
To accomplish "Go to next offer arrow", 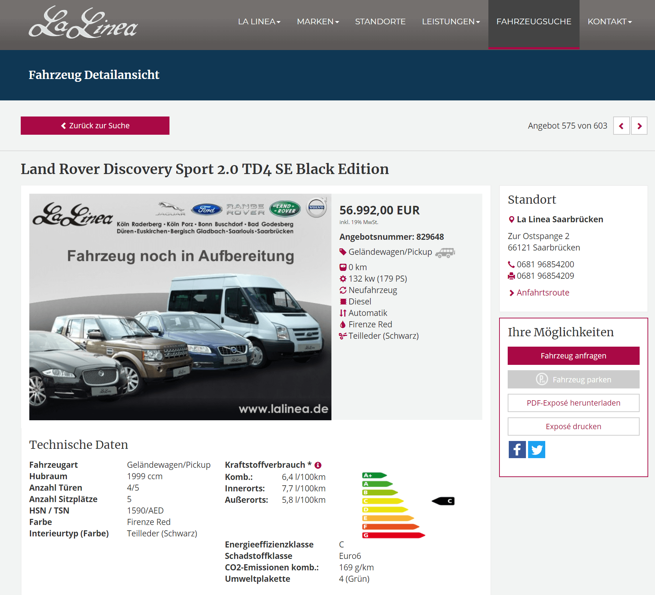I will click(639, 126).
